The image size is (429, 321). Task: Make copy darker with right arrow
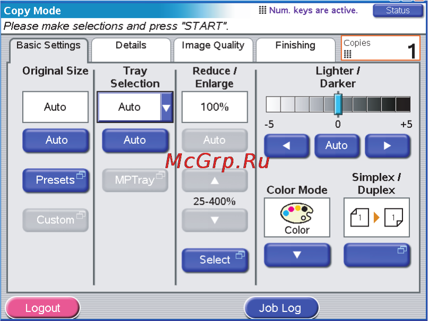pyautogui.click(x=388, y=145)
